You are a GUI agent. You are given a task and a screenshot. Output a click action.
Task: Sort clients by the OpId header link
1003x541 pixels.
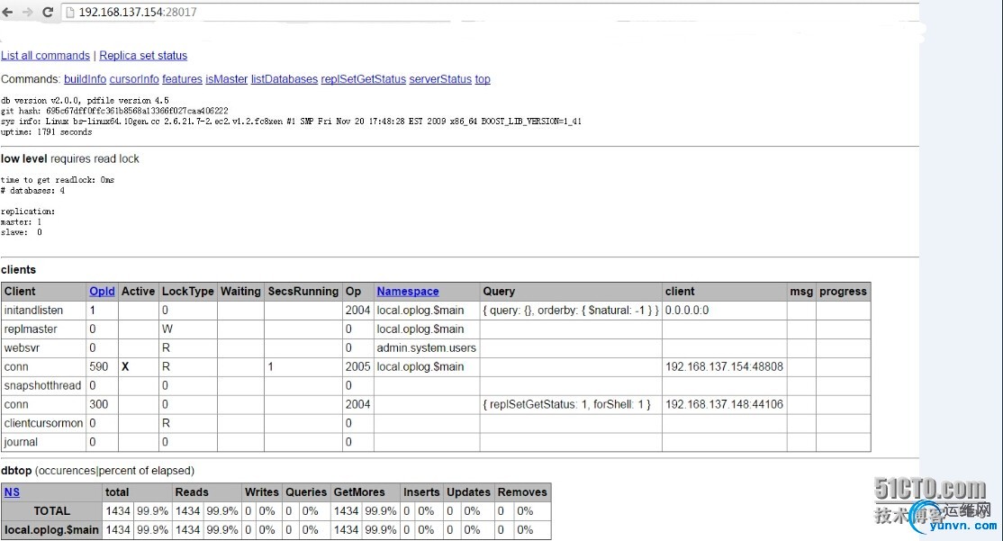[102, 292]
